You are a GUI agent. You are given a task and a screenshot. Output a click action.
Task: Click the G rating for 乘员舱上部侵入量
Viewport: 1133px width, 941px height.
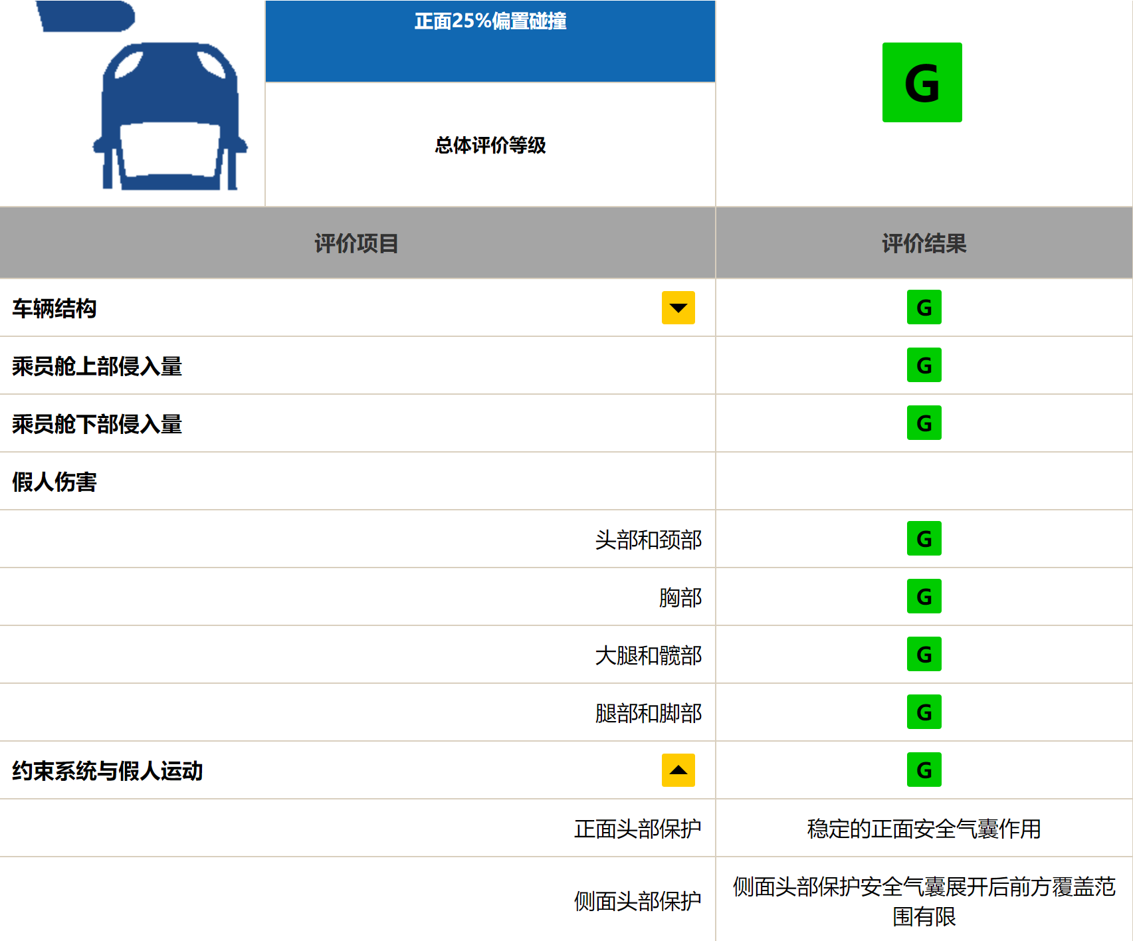coord(924,365)
